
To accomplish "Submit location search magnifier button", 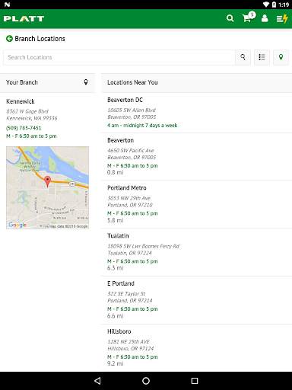I will 243,57.
